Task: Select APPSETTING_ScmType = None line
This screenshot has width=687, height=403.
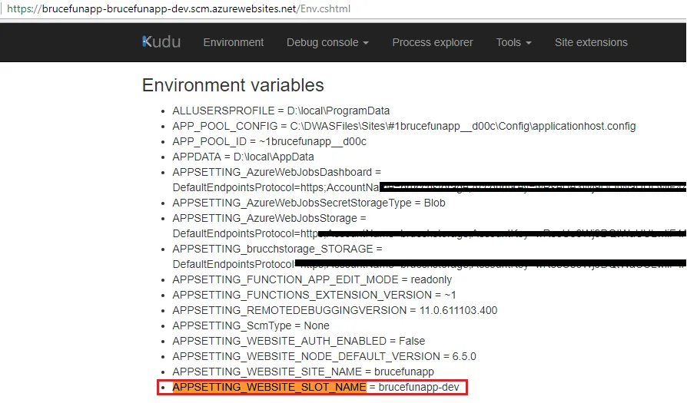Action: (x=251, y=325)
